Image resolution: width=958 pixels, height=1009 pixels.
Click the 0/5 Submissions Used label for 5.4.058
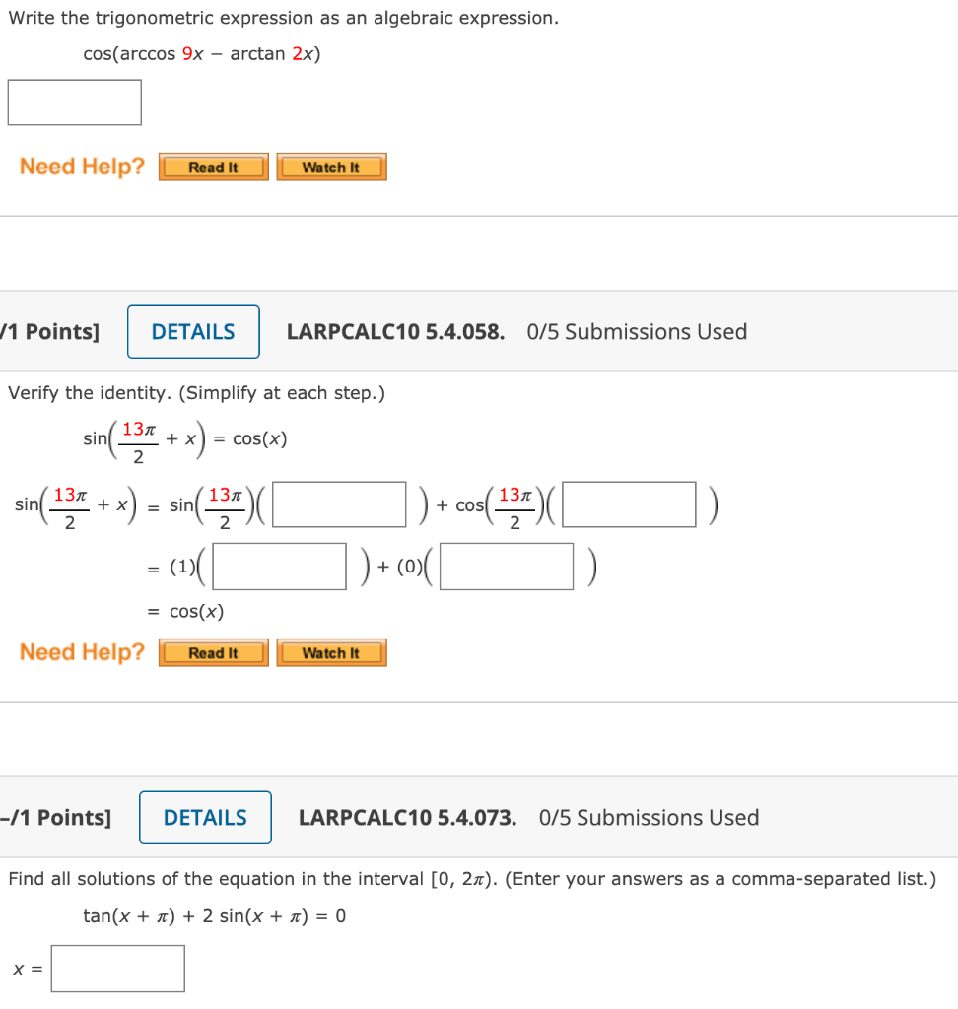pos(637,332)
